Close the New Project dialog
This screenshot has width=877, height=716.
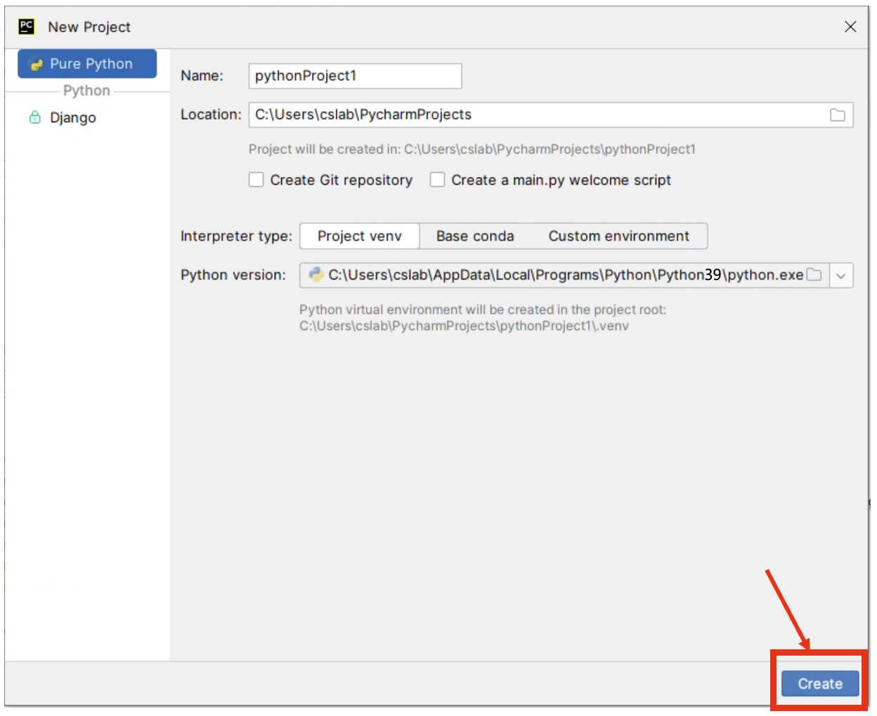[850, 27]
